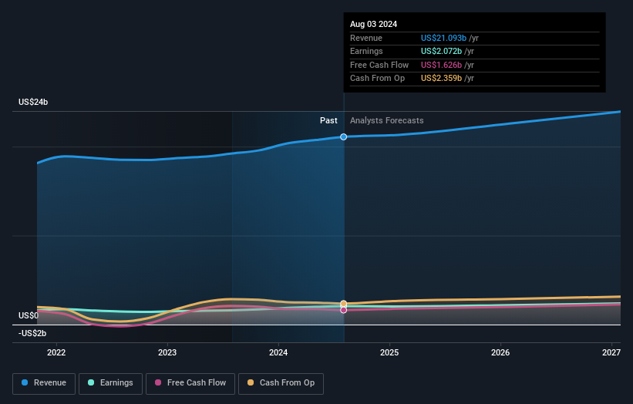Hide the Earnings series via the legend
Image resolution: width=633 pixels, height=404 pixels.
(110, 383)
